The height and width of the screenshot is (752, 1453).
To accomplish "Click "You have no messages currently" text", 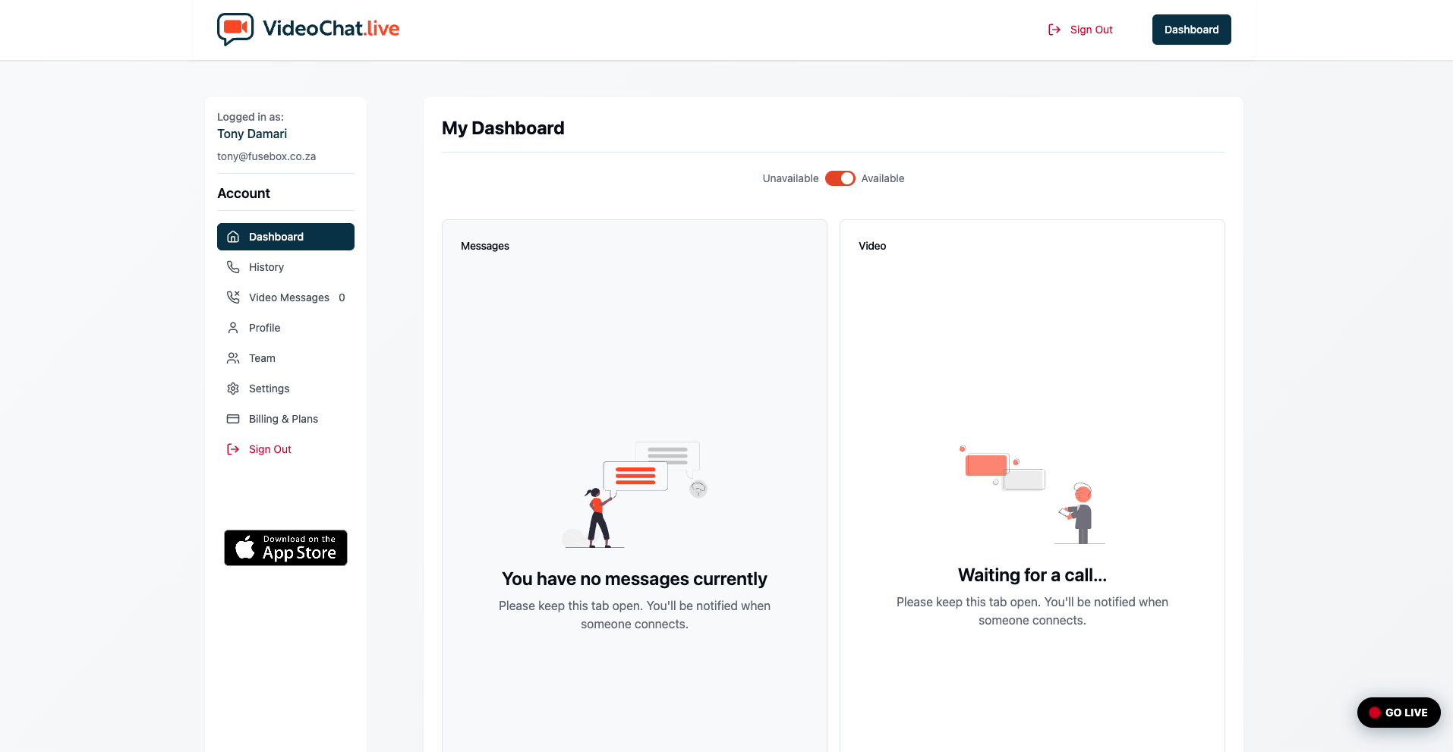I will click(x=635, y=579).
